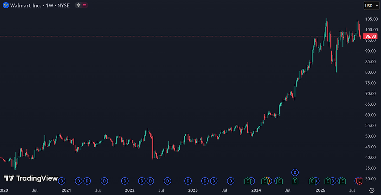The height and width of the screenshot is (195, 381).
Task: Open the dividend marker from August 2023
Action: 231,181
